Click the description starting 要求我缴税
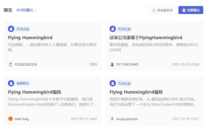This screenshot has height=129, width=208. (154, 47)
